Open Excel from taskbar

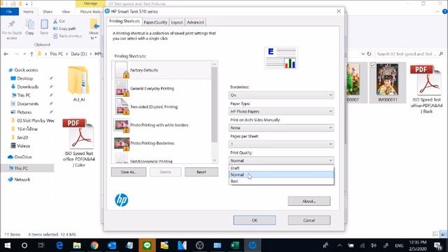(235, 246)
